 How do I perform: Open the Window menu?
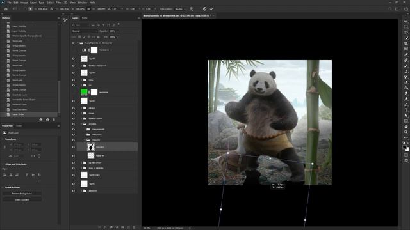pyautogui.click(x=83, y=3)
